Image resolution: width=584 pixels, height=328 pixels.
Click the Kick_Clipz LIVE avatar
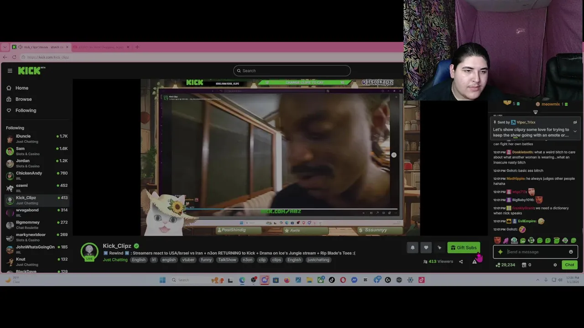click(x=89, y=252)
